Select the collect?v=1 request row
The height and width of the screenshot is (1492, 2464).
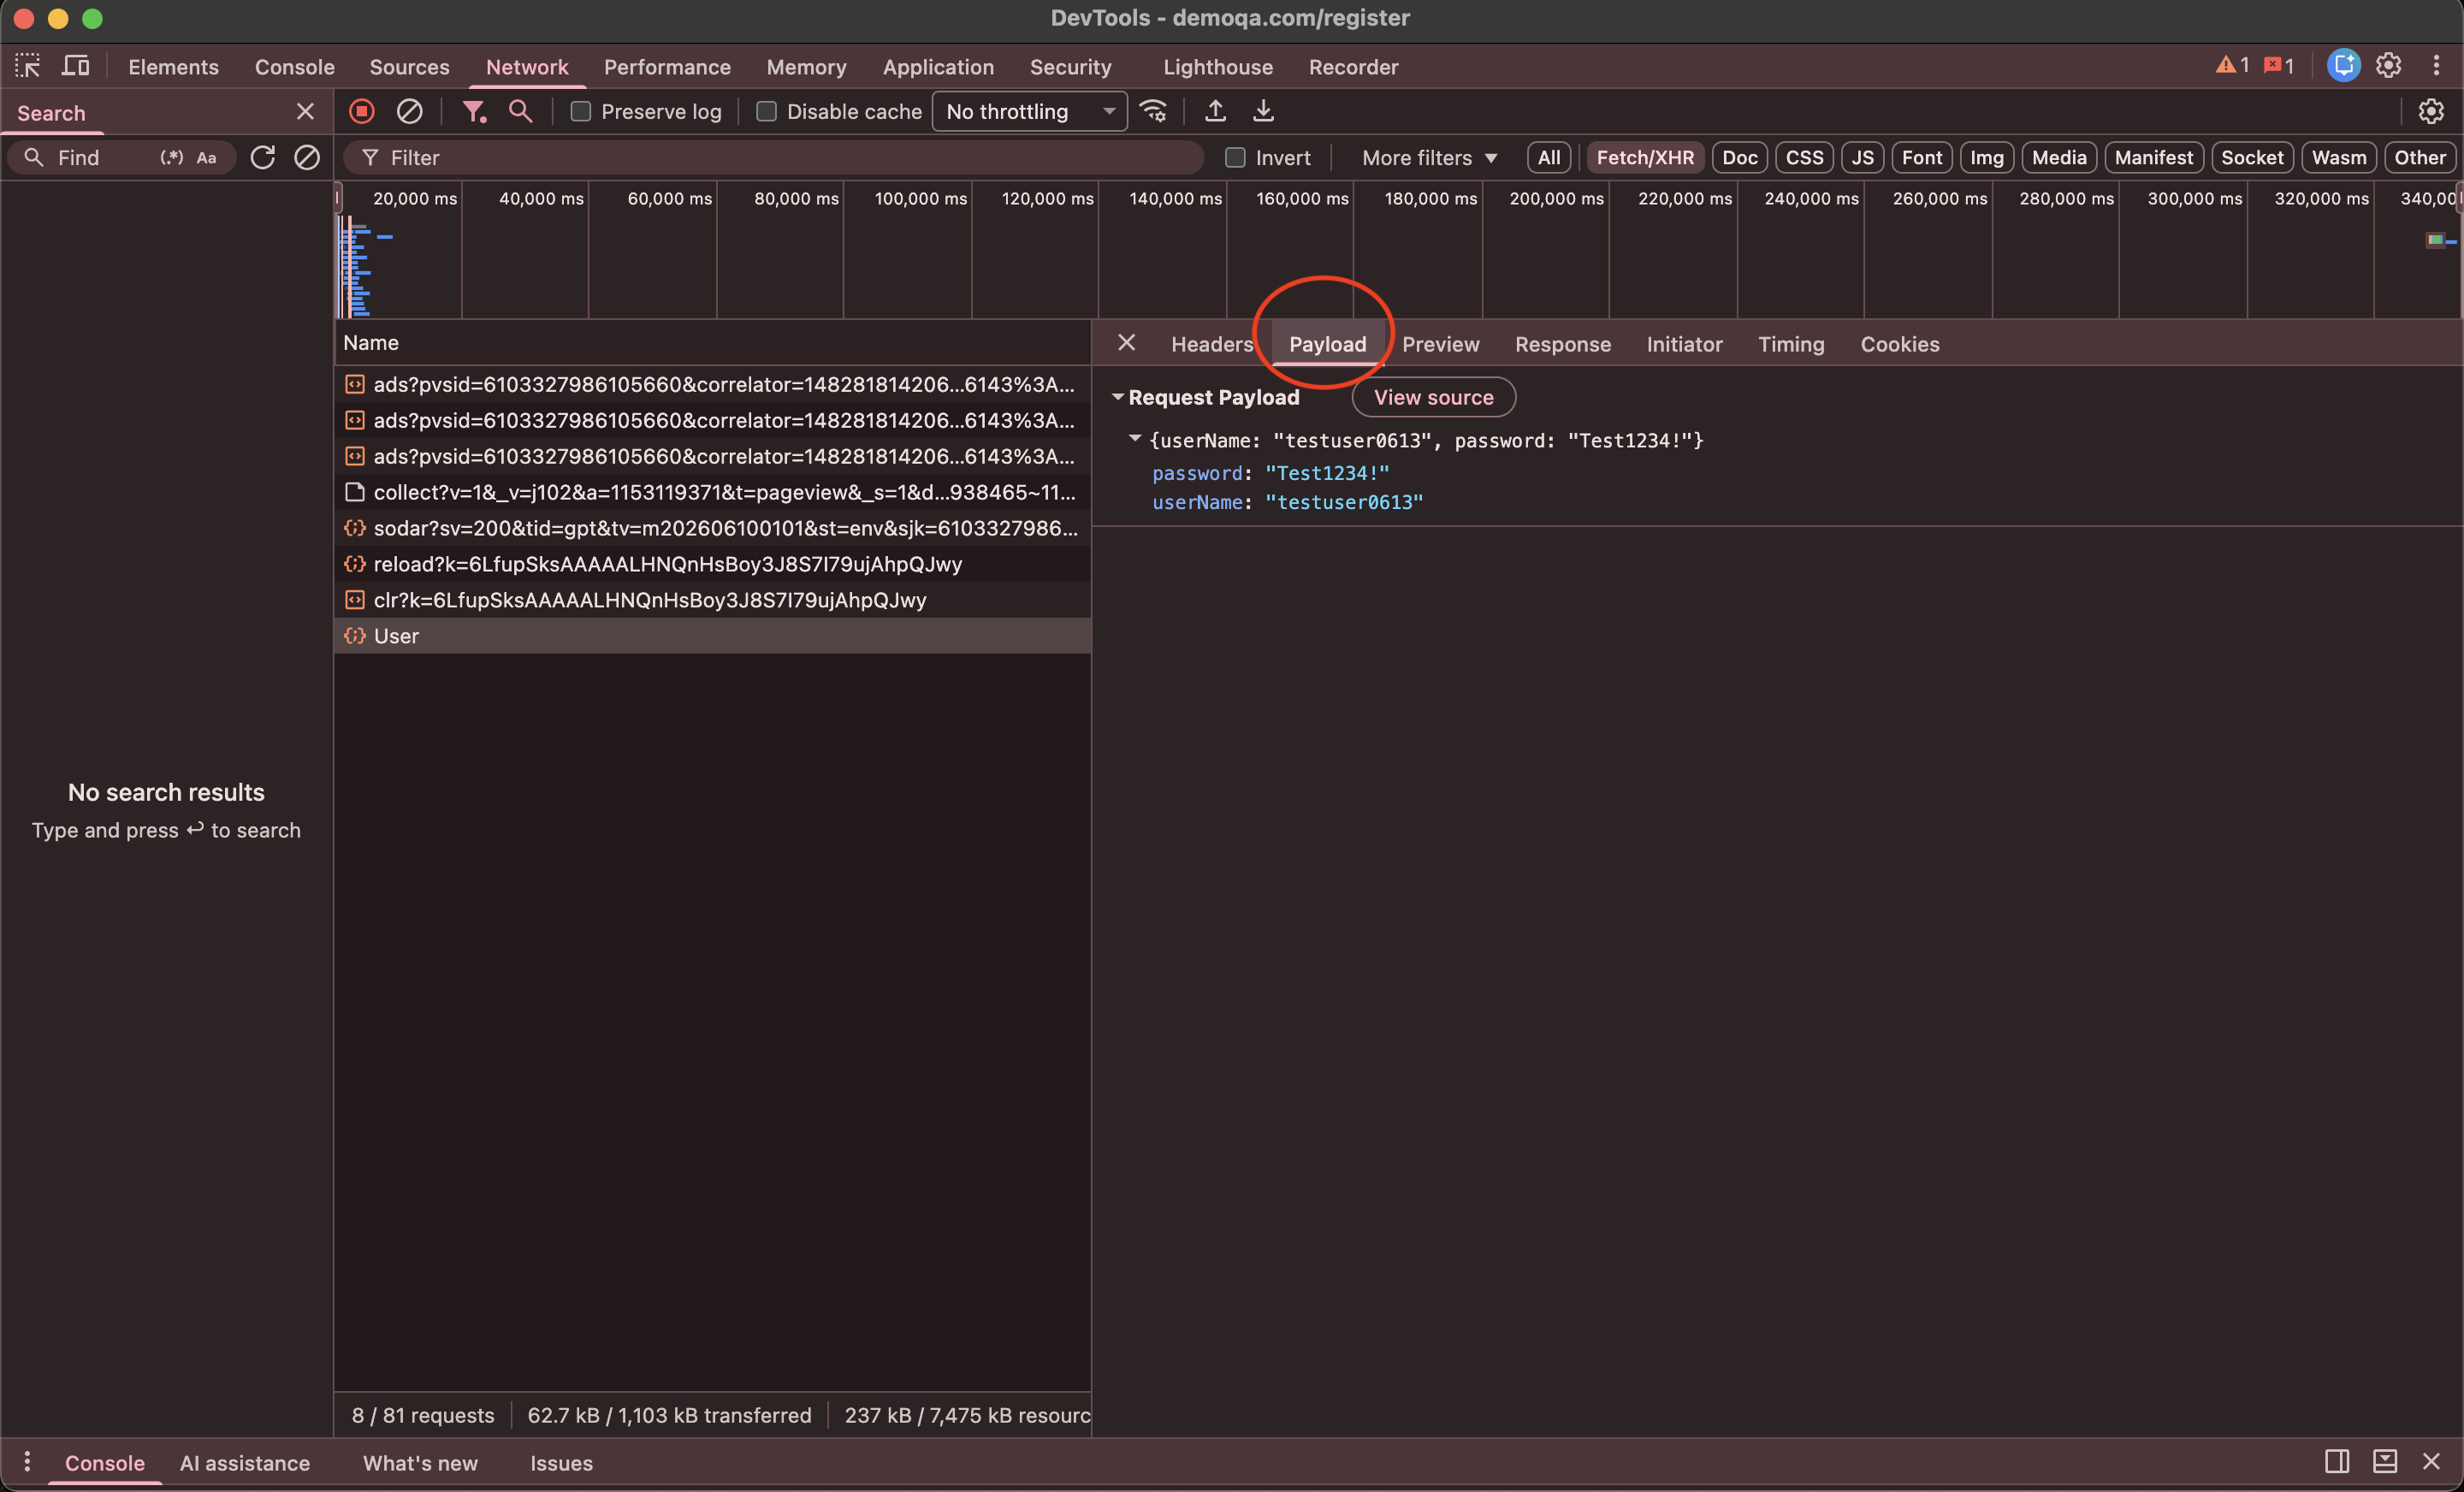click(x=712, y=491)
